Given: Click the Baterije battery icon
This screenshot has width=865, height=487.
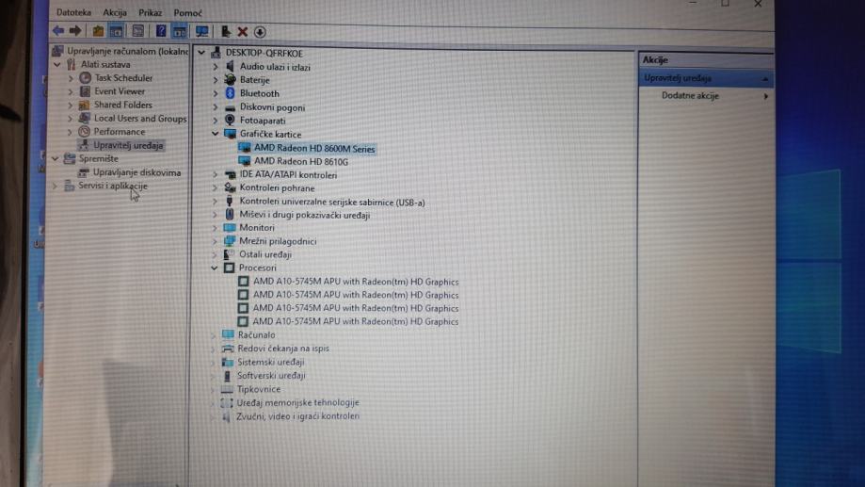Looking at the screenshot, I should click(230, 79).
